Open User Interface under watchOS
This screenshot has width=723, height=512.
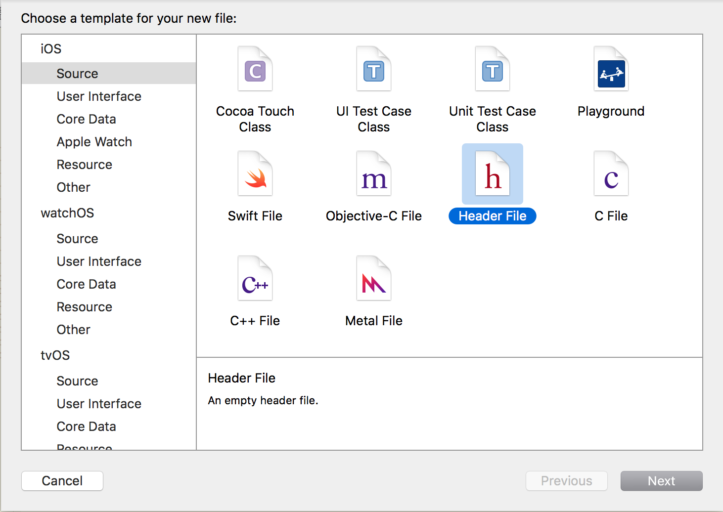tap(99, 261)
